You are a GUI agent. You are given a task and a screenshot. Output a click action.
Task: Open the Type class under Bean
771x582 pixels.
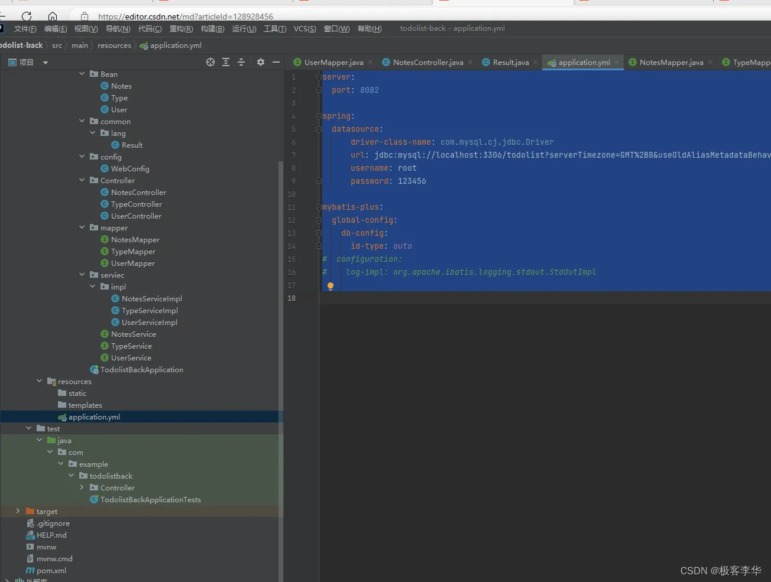coord(119,98)
